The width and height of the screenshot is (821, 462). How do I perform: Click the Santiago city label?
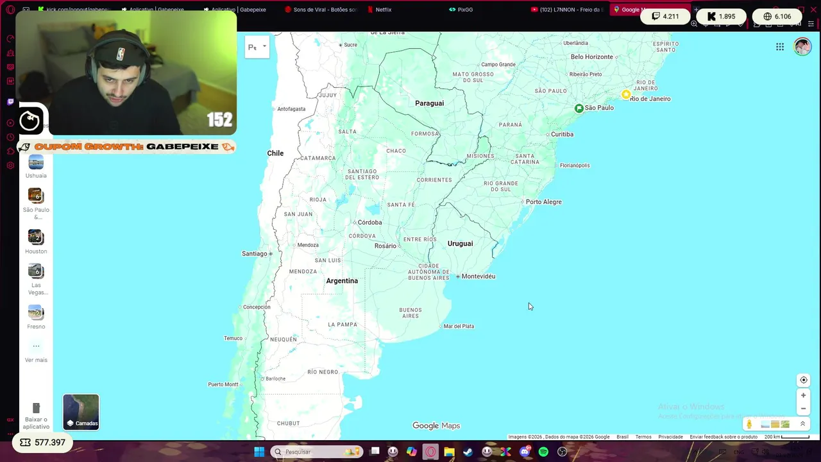(x=254, y=253)
